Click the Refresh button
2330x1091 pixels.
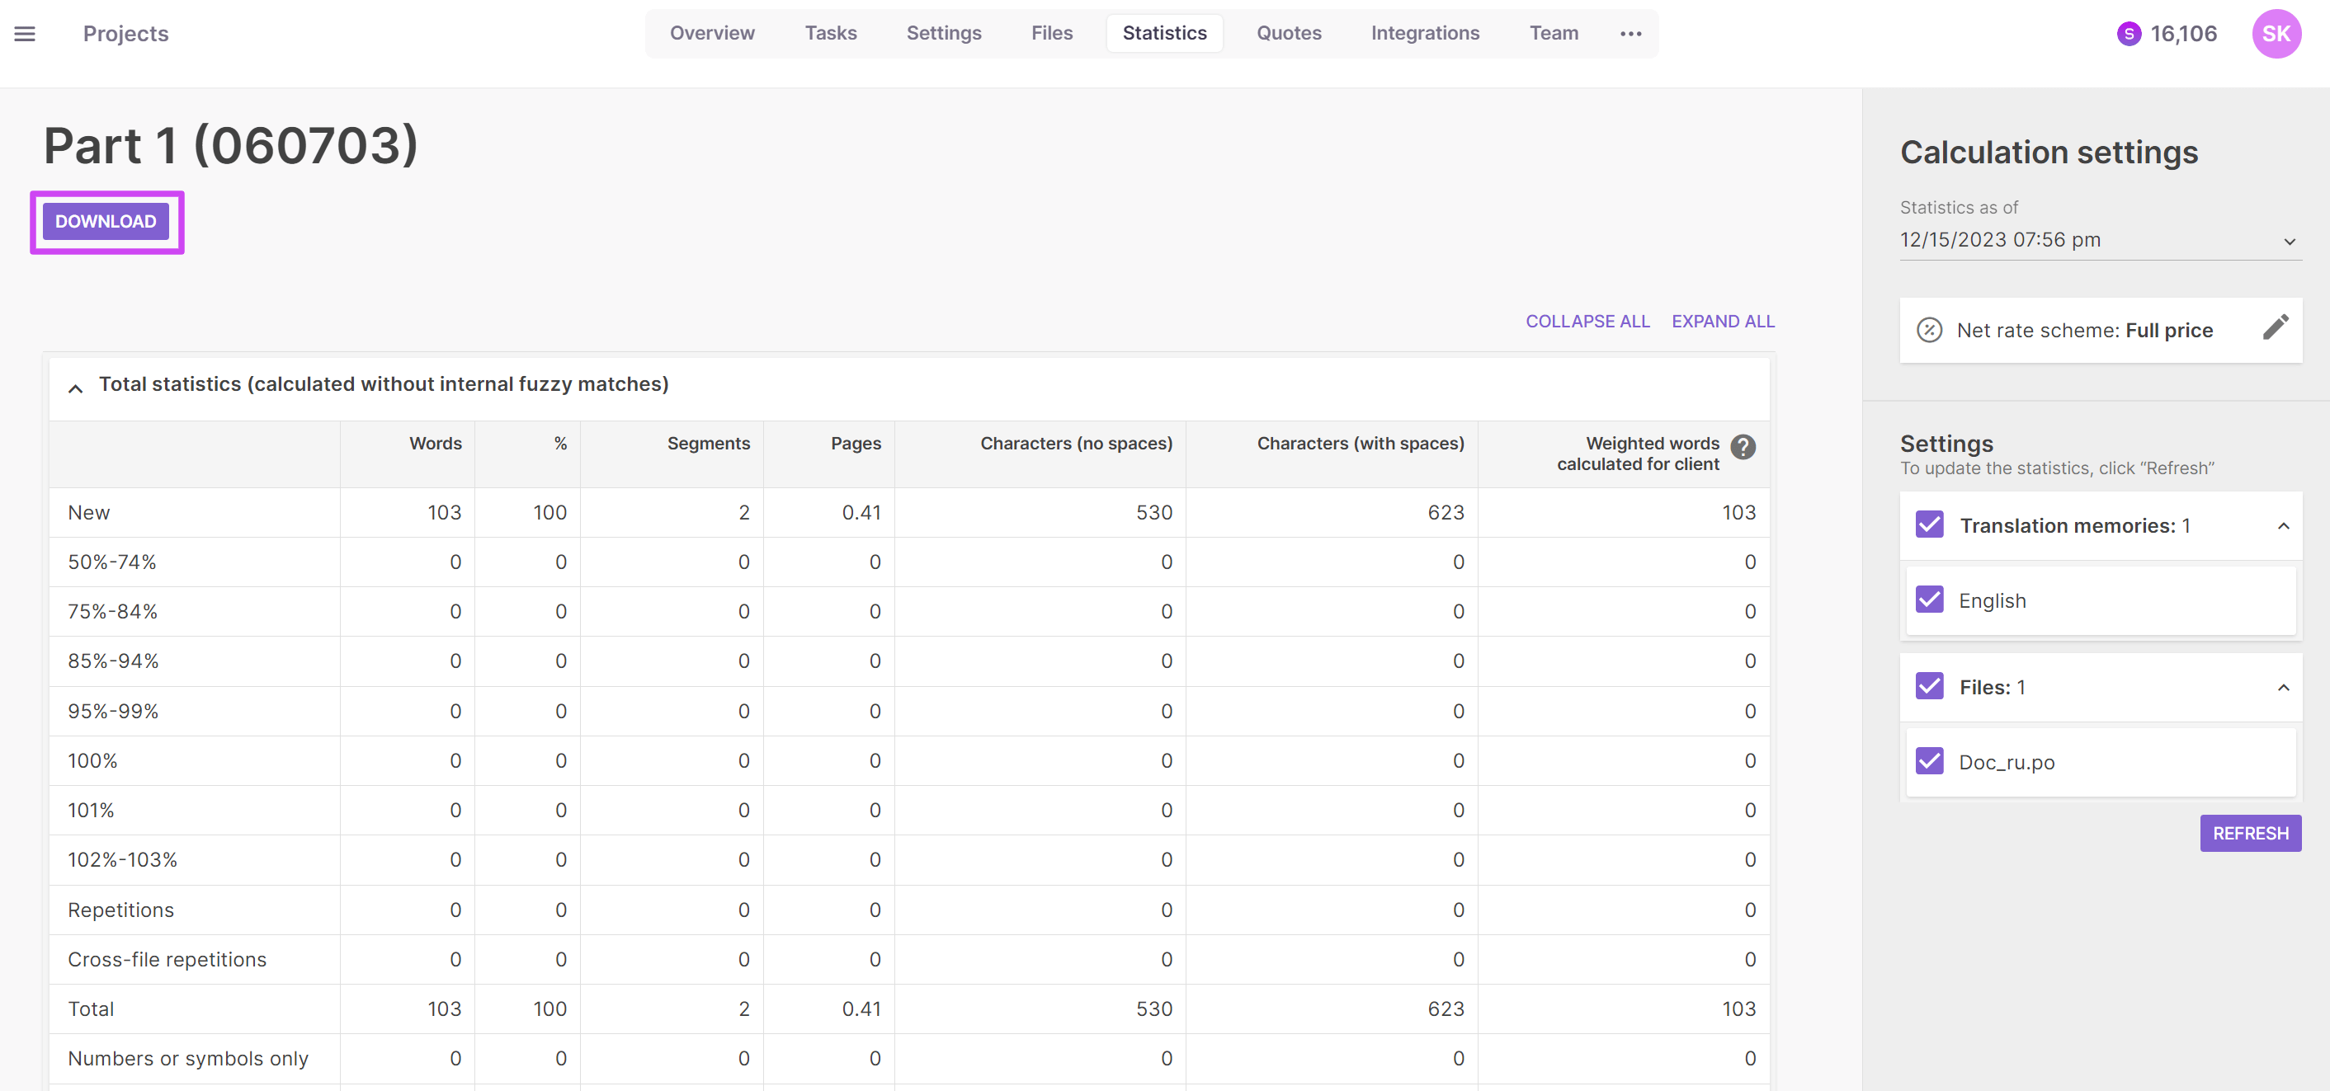2251,834
